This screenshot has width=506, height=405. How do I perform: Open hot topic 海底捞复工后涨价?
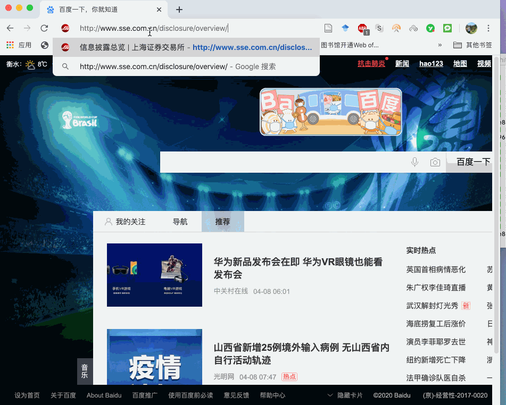(x=436, y=324)
